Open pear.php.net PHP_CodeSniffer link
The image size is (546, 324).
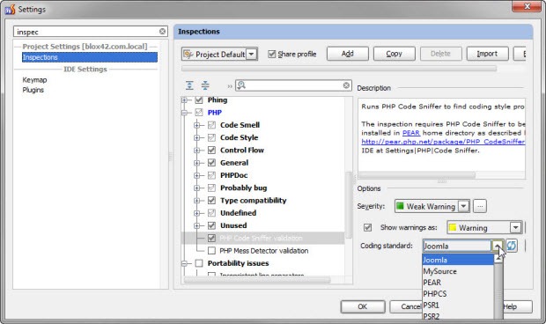[443, 142]
